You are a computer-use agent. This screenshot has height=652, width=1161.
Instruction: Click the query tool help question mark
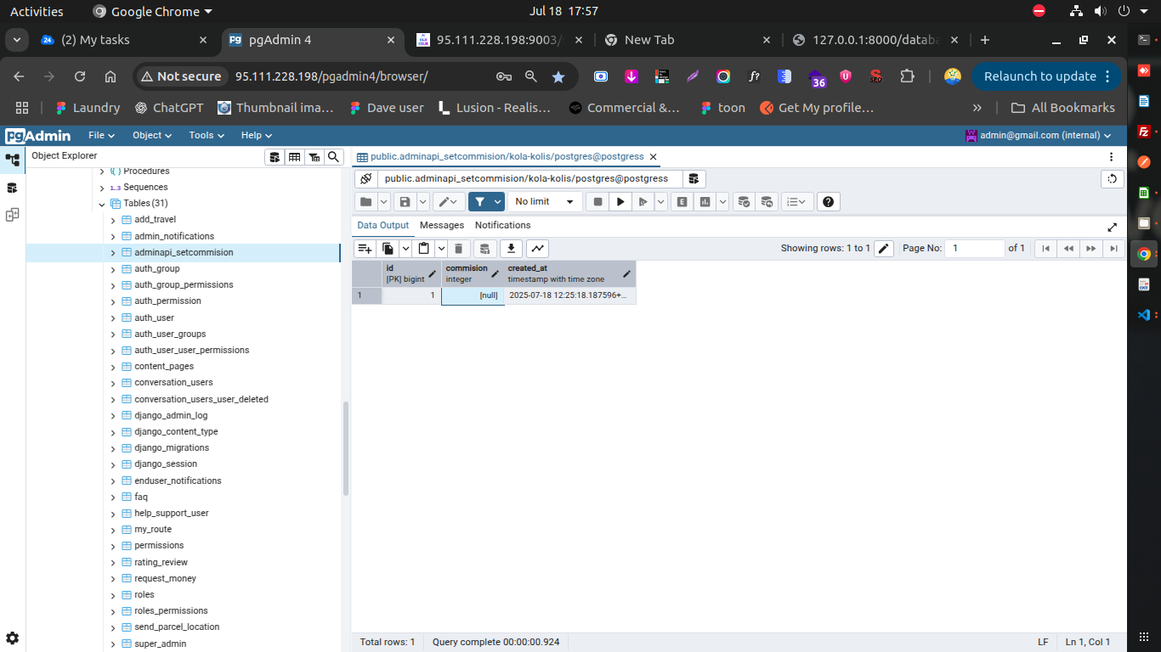(x=830, y=202)
